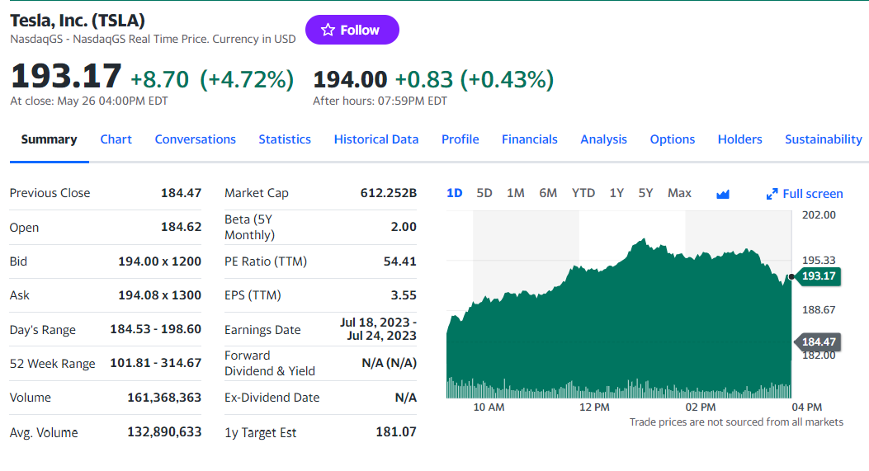
Task: Open the chart in Full screen
Action: point(805,194)
